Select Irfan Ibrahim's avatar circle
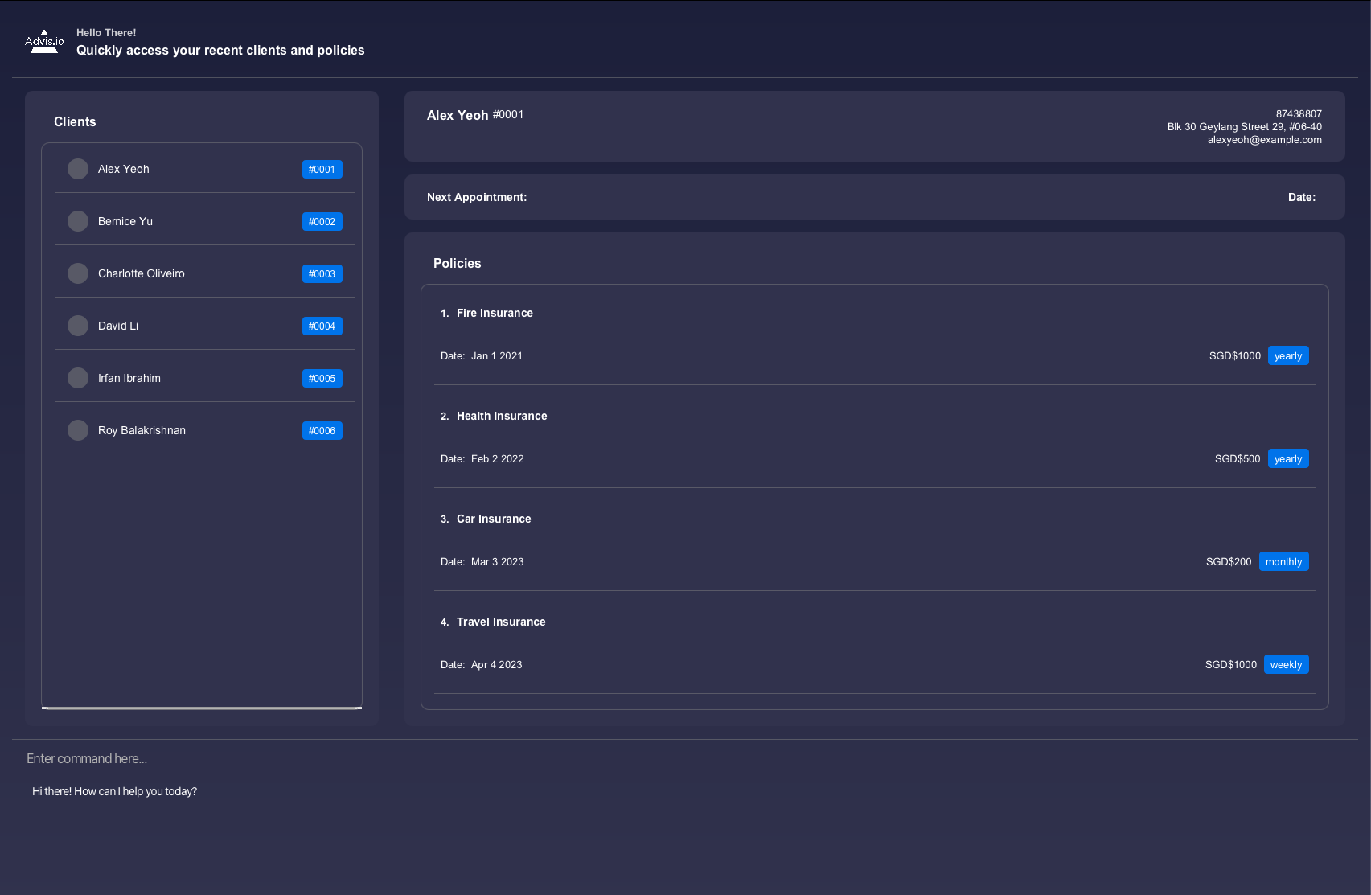 point(78,378)
